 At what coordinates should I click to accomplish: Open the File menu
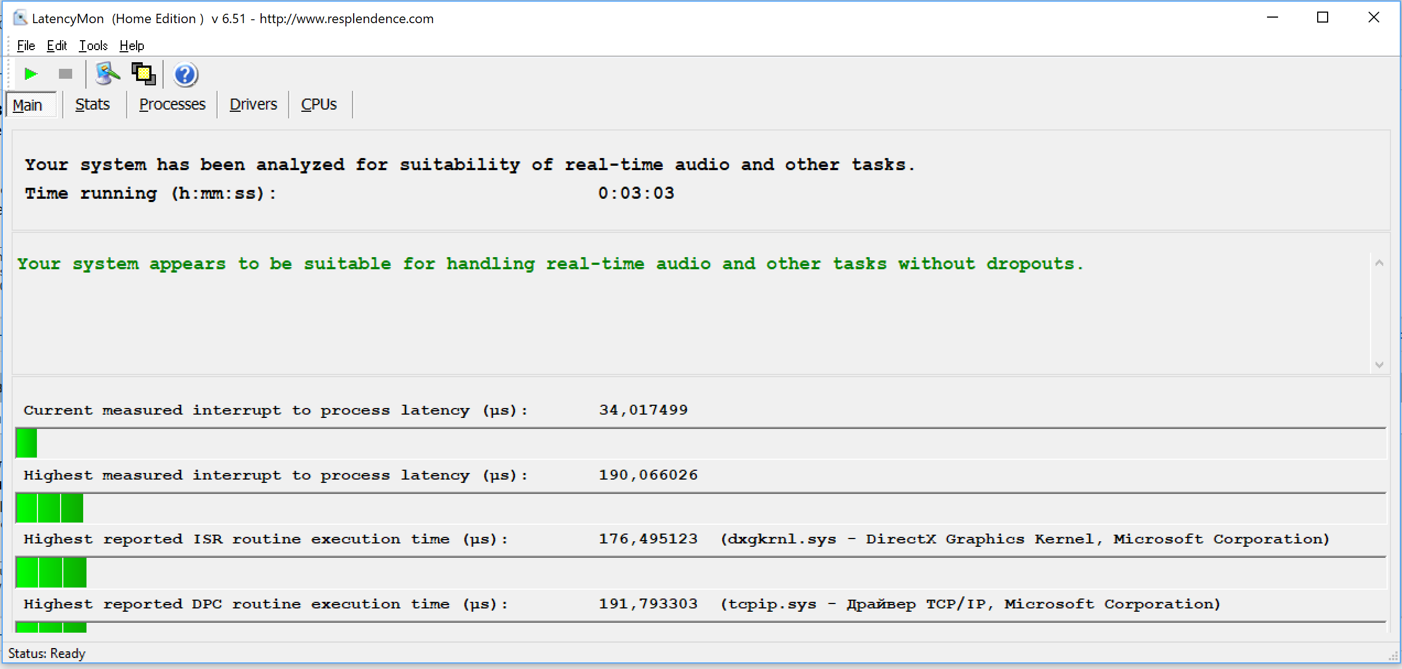click(26, 46)
